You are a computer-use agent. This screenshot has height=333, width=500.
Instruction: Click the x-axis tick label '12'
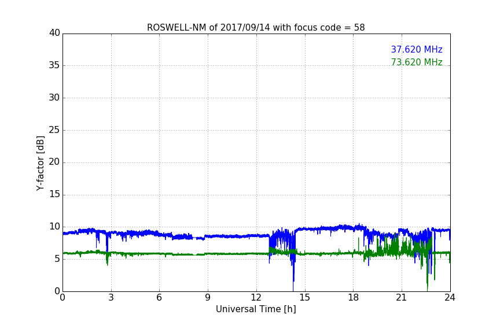click(x=256, y=298)
